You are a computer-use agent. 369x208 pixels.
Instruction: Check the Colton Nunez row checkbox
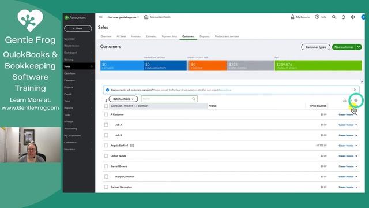[106, 156]
